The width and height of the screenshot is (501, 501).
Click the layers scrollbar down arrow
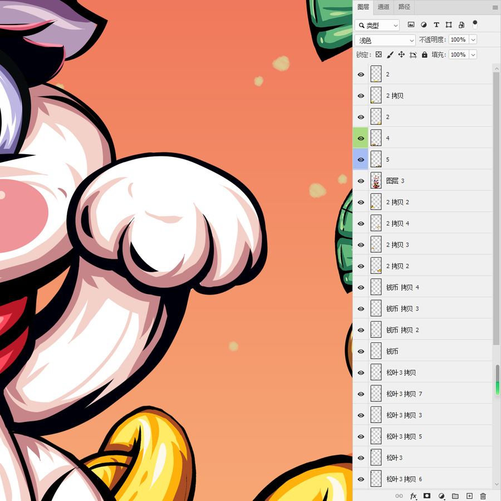[496, 484]
